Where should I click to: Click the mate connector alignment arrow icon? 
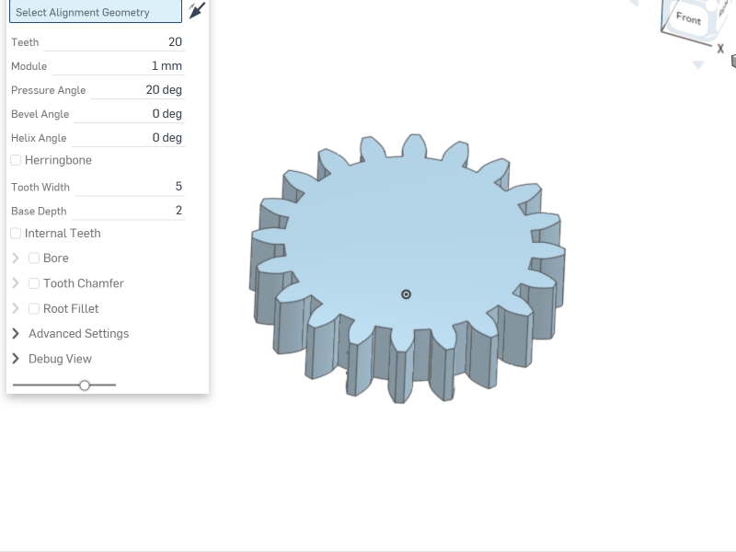pos(197,10)
